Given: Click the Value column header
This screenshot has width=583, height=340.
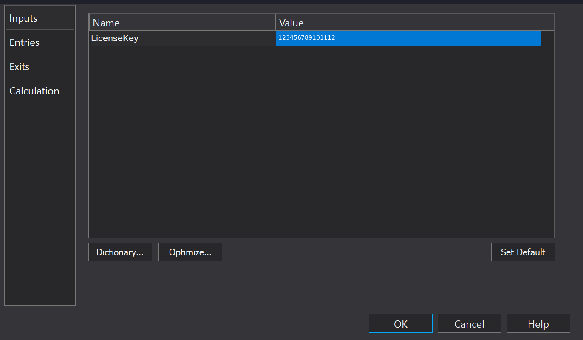Looking at the screenshot, I should (x=408, y=23).
